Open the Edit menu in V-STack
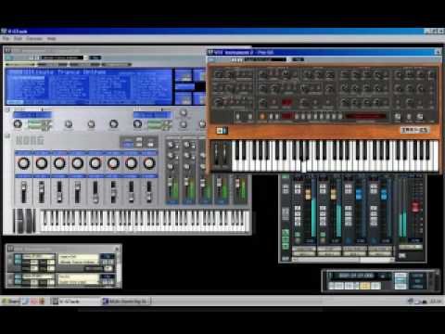Image resolution: width=445 pixels, height=334 pixels. click(x=18, y=39)
